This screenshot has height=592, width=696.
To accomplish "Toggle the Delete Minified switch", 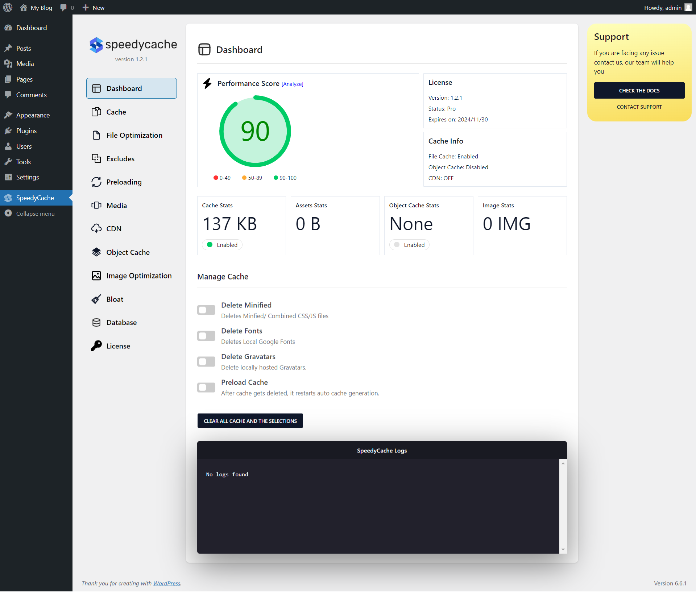I will pyautogui.click(x=206, y=310).
